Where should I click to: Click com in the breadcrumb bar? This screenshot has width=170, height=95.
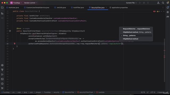point(31,92)
